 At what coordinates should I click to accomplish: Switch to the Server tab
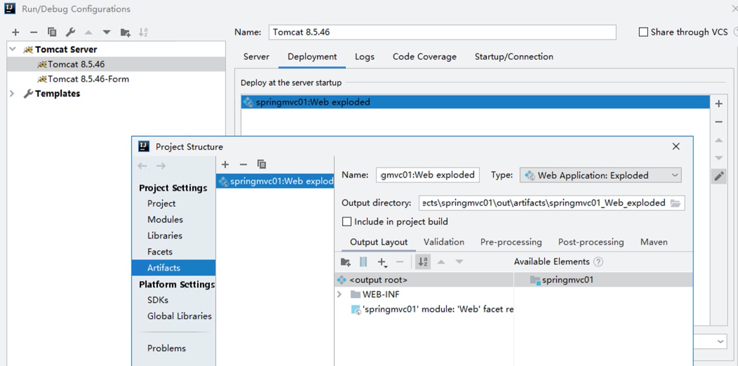coord(256,57)
